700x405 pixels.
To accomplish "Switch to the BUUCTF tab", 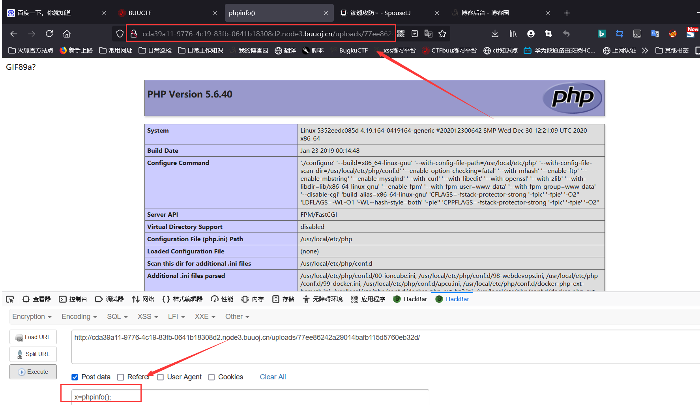I will click(167, 13).
